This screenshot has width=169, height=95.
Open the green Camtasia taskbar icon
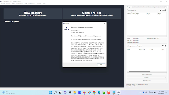tap(104, 92)
